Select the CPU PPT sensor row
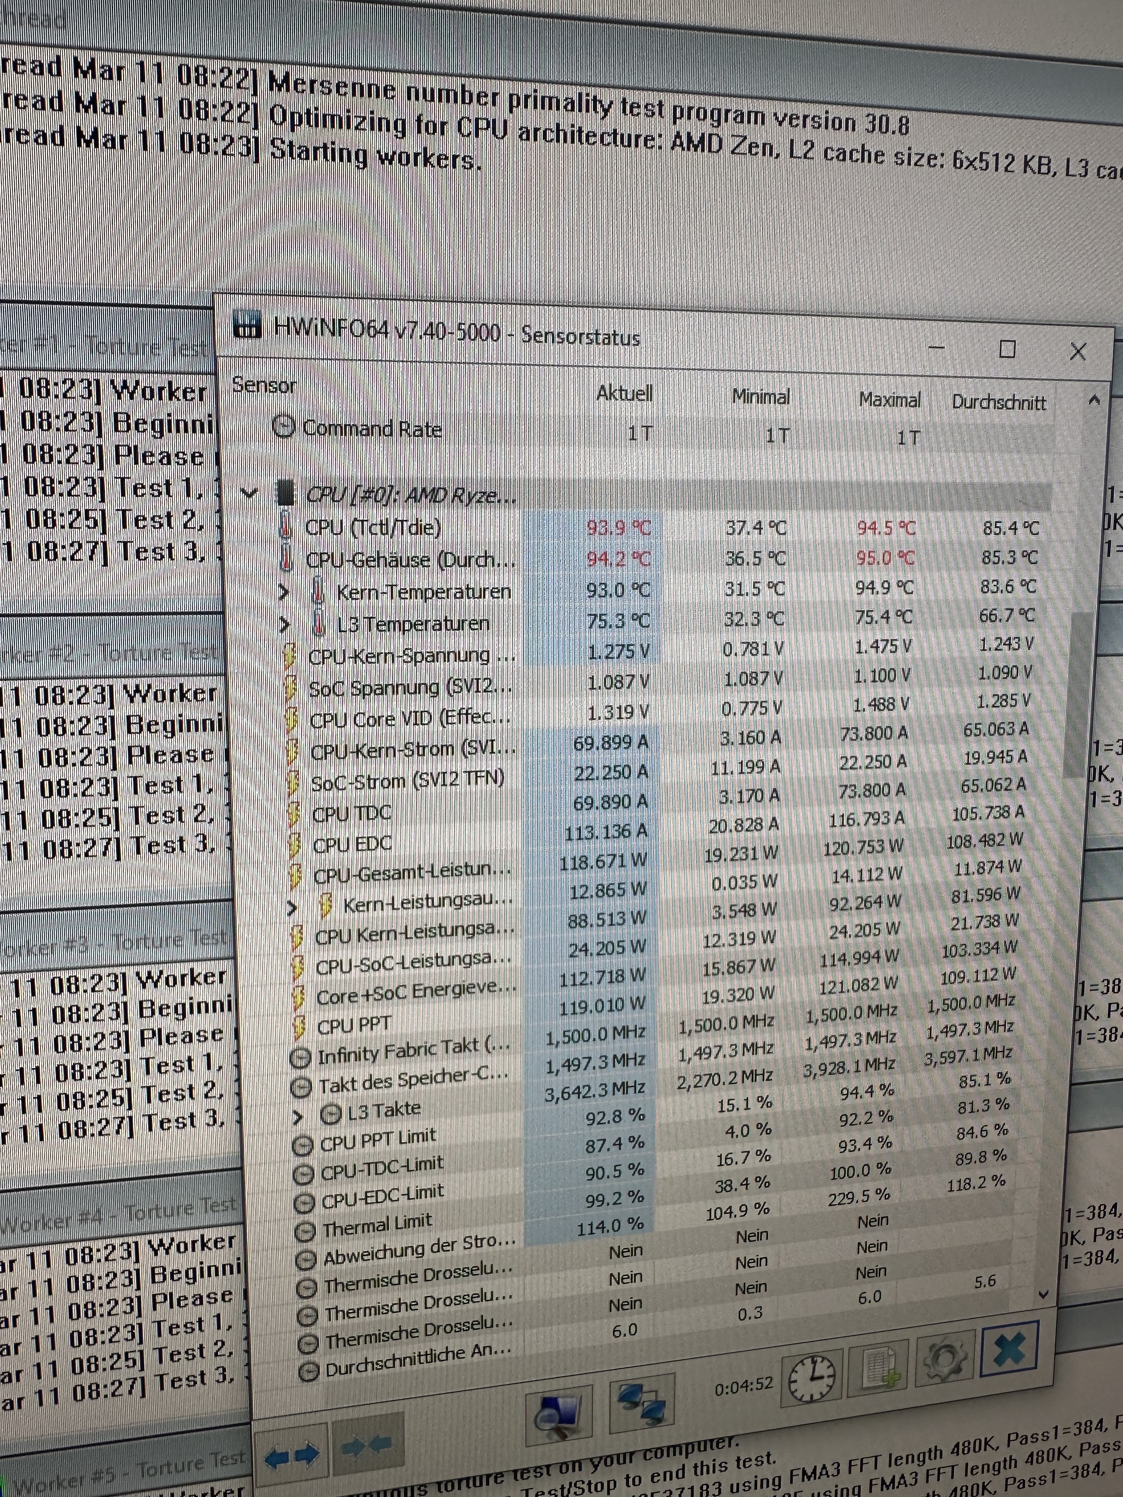The height and width of the screenshot is (1497, 1123). pos(353,1025)
